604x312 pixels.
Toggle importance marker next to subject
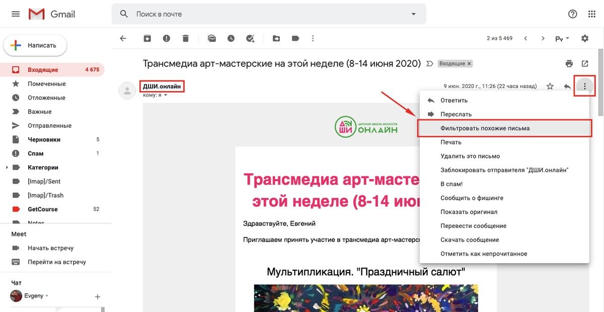coord(430,64)
